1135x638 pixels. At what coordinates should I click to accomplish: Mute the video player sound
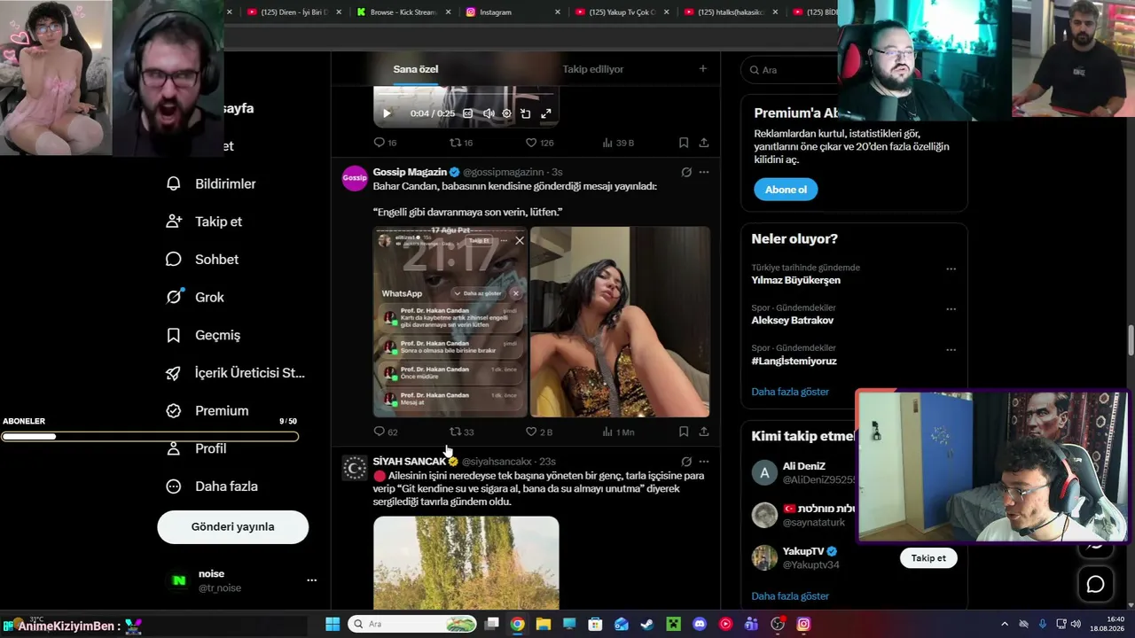pos(489,113)
